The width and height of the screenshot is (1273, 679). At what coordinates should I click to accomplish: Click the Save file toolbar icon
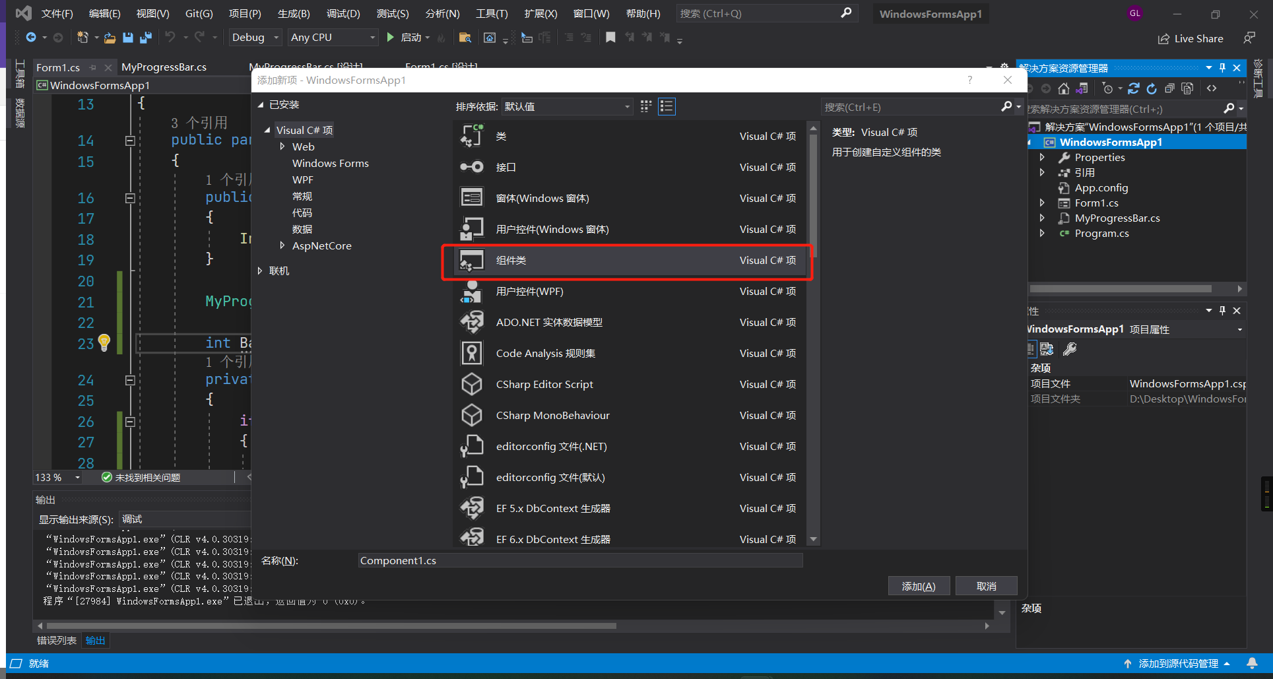click(x=128, y=38)
